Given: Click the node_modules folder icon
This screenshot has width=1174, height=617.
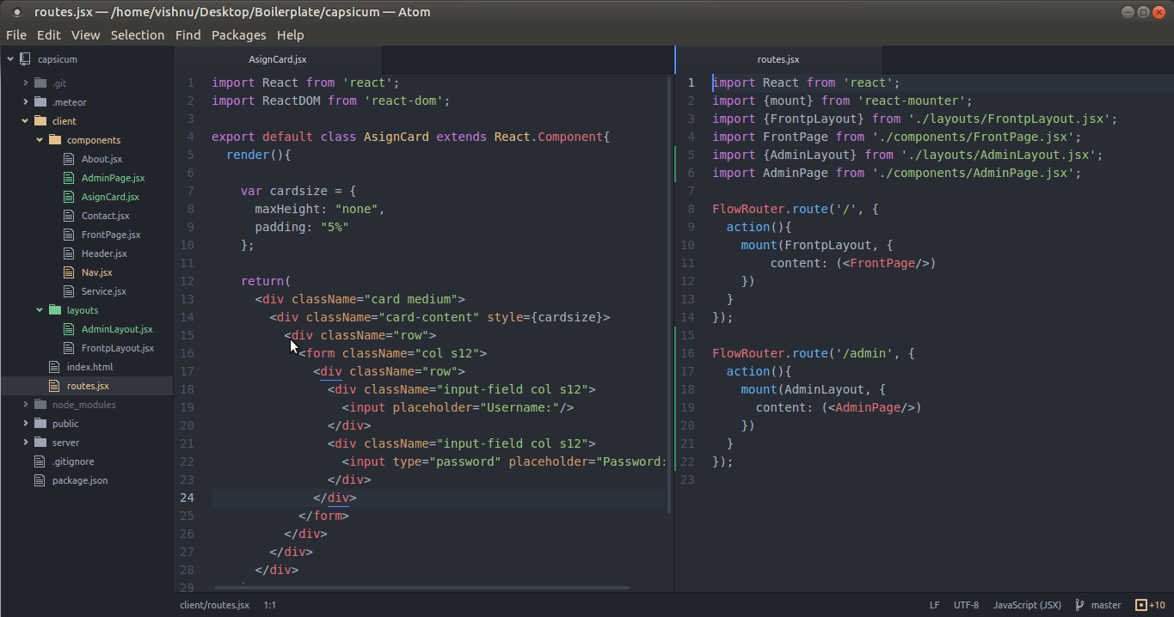Looking at the screenshot, I should pos(40,405).
